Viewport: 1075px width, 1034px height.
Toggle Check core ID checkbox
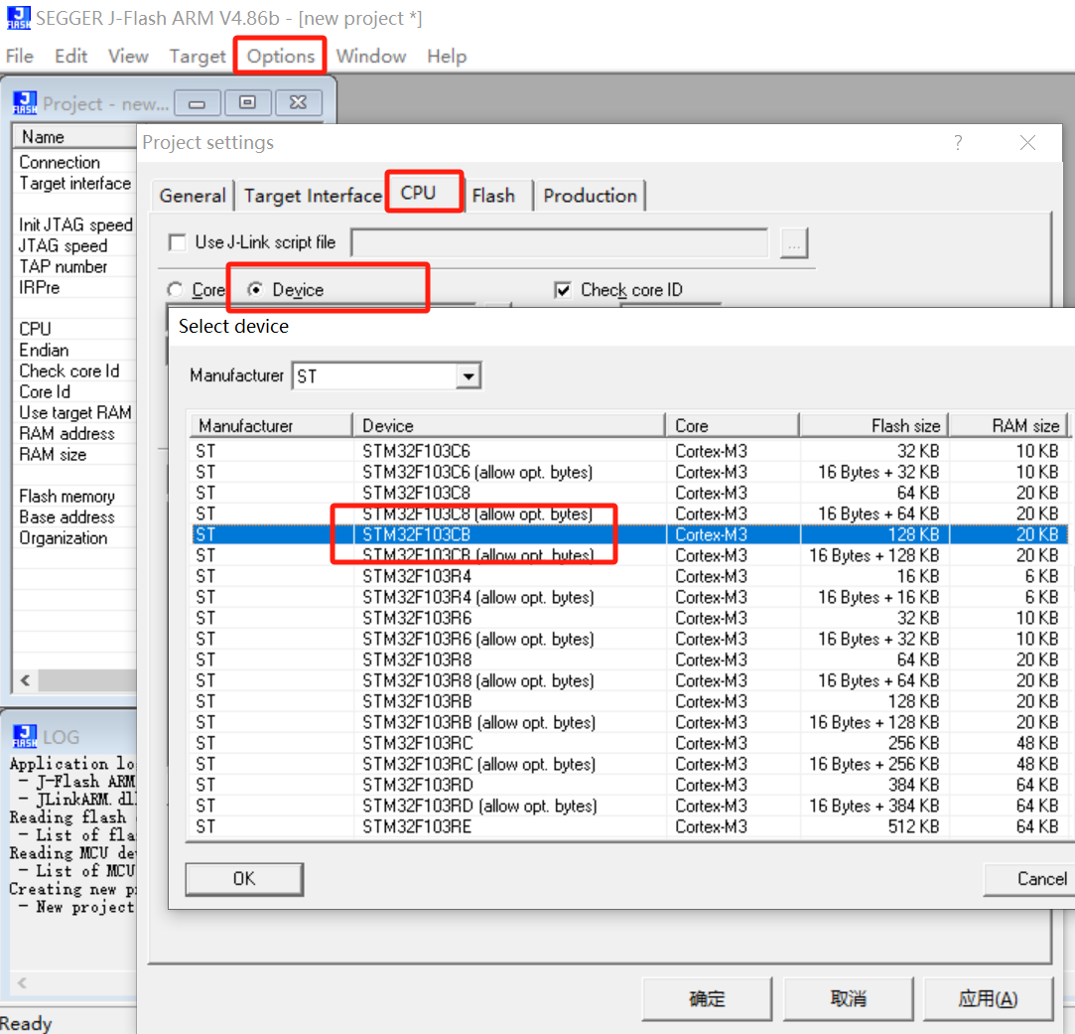(x=562, y=290)
